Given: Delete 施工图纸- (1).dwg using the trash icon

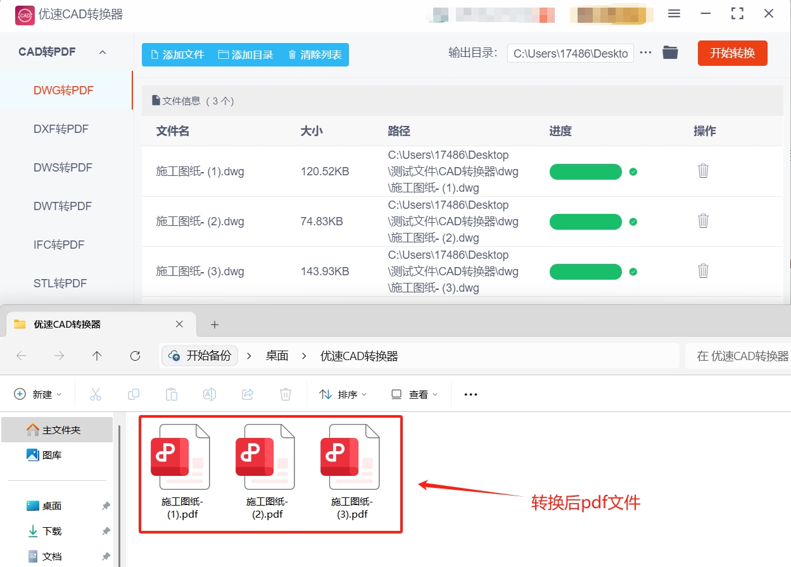Looking at the screenshot, I should pyautogui.click(x=703, y=171).
